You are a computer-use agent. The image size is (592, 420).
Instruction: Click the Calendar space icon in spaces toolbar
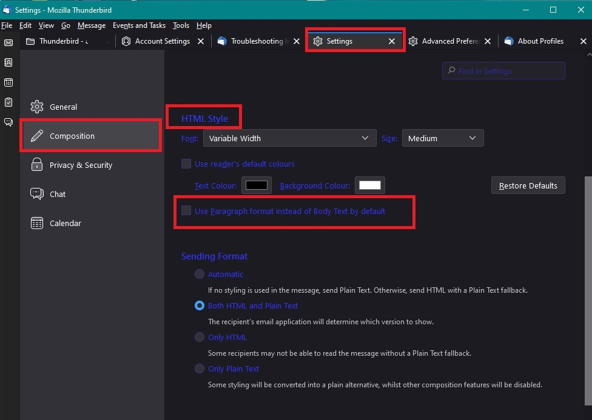pyautogui.click(x=8, y=82)
